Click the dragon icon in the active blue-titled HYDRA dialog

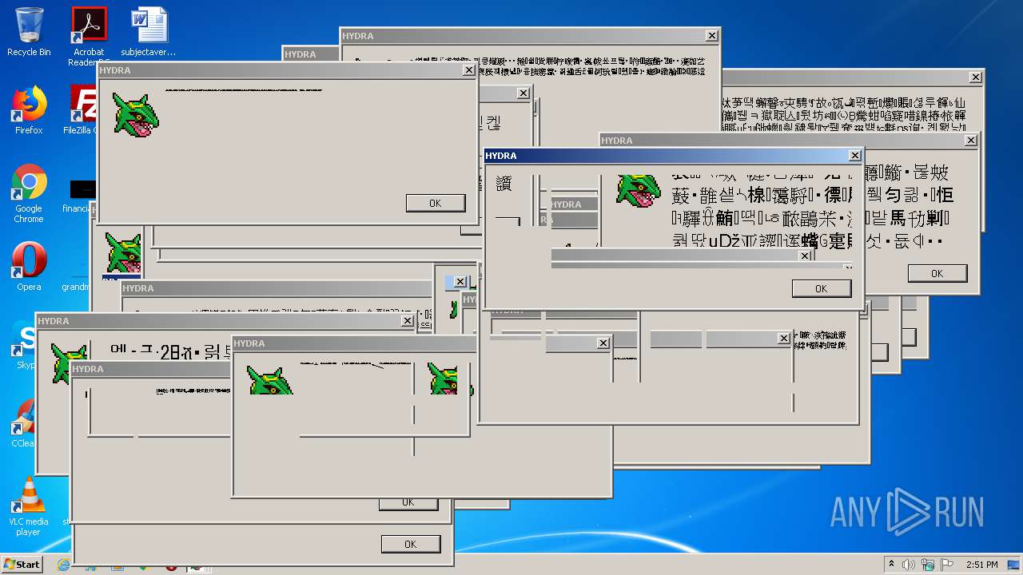(x=639, y=191)
